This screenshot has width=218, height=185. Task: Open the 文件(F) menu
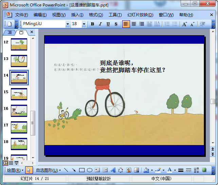(21, 15)
